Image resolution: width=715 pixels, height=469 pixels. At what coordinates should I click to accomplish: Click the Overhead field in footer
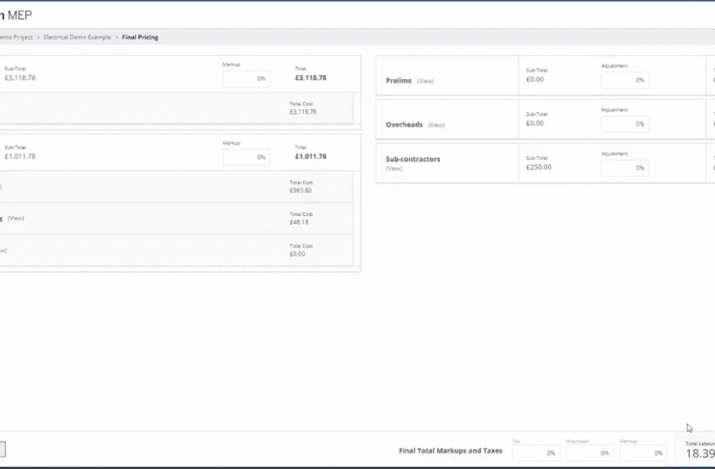tap(589, 453)
